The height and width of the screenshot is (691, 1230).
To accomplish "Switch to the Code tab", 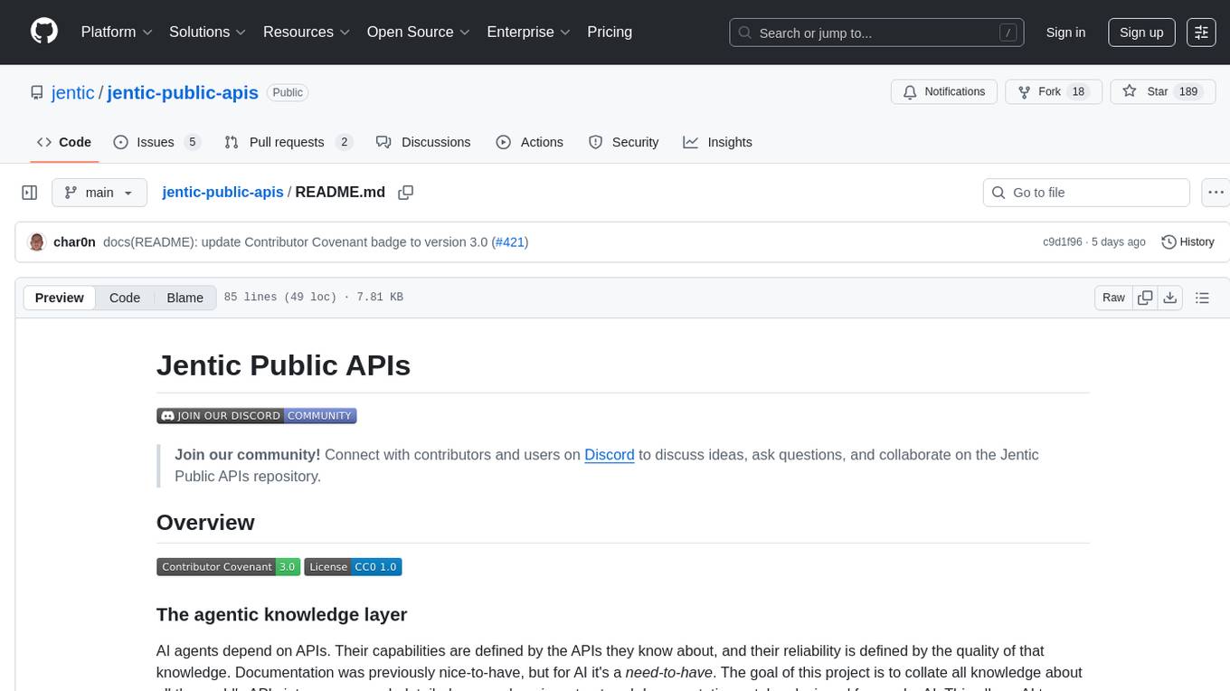I will click(x=64, y=142).
